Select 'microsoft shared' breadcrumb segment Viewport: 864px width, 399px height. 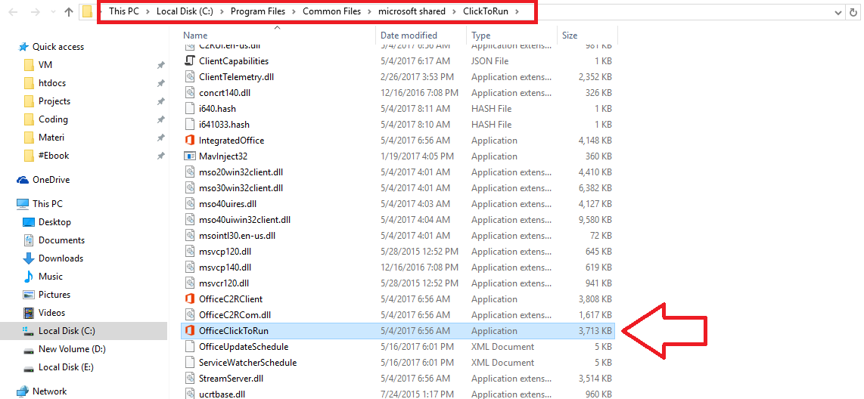coord(412,11)
